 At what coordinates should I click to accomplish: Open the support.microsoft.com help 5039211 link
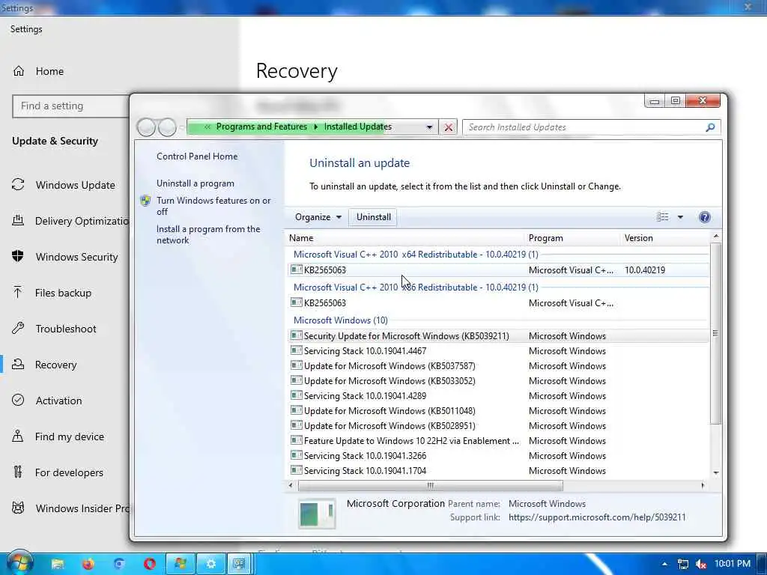597,517
